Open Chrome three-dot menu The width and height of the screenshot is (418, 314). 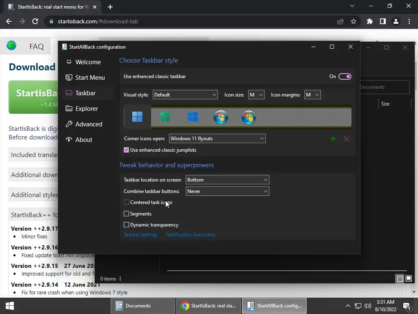409,21
